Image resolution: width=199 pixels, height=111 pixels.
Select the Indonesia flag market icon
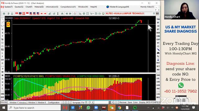pyautogui.click(x=27, y=14)
